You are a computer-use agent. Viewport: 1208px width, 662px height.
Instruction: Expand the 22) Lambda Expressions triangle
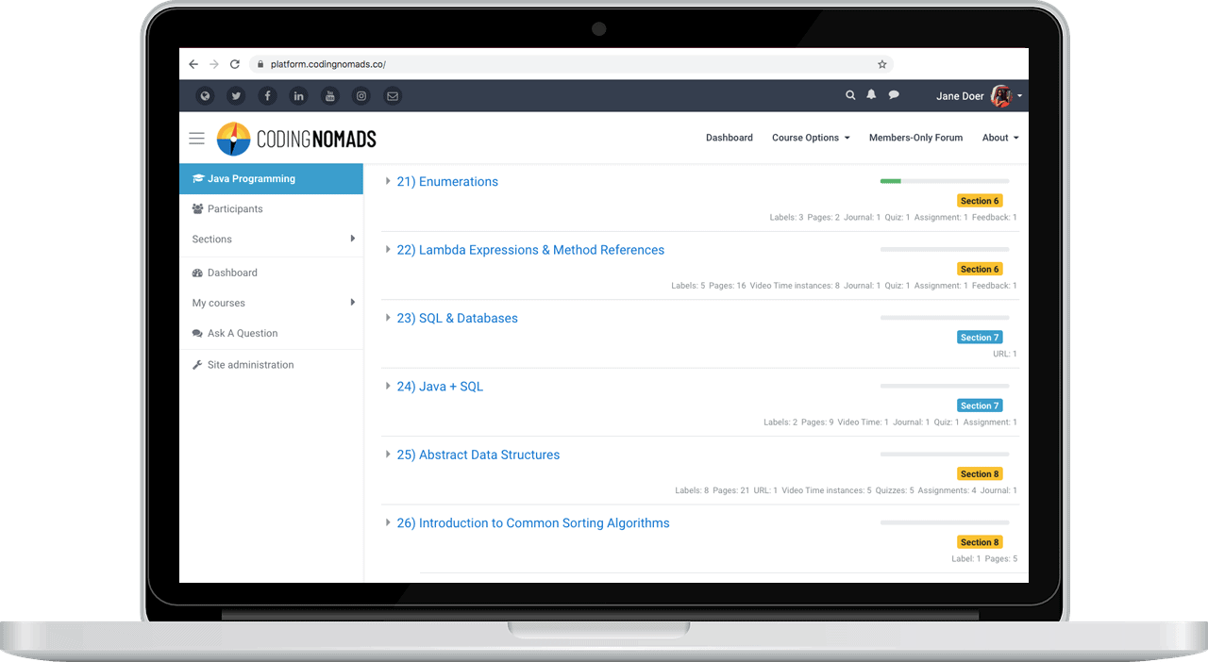388,249
